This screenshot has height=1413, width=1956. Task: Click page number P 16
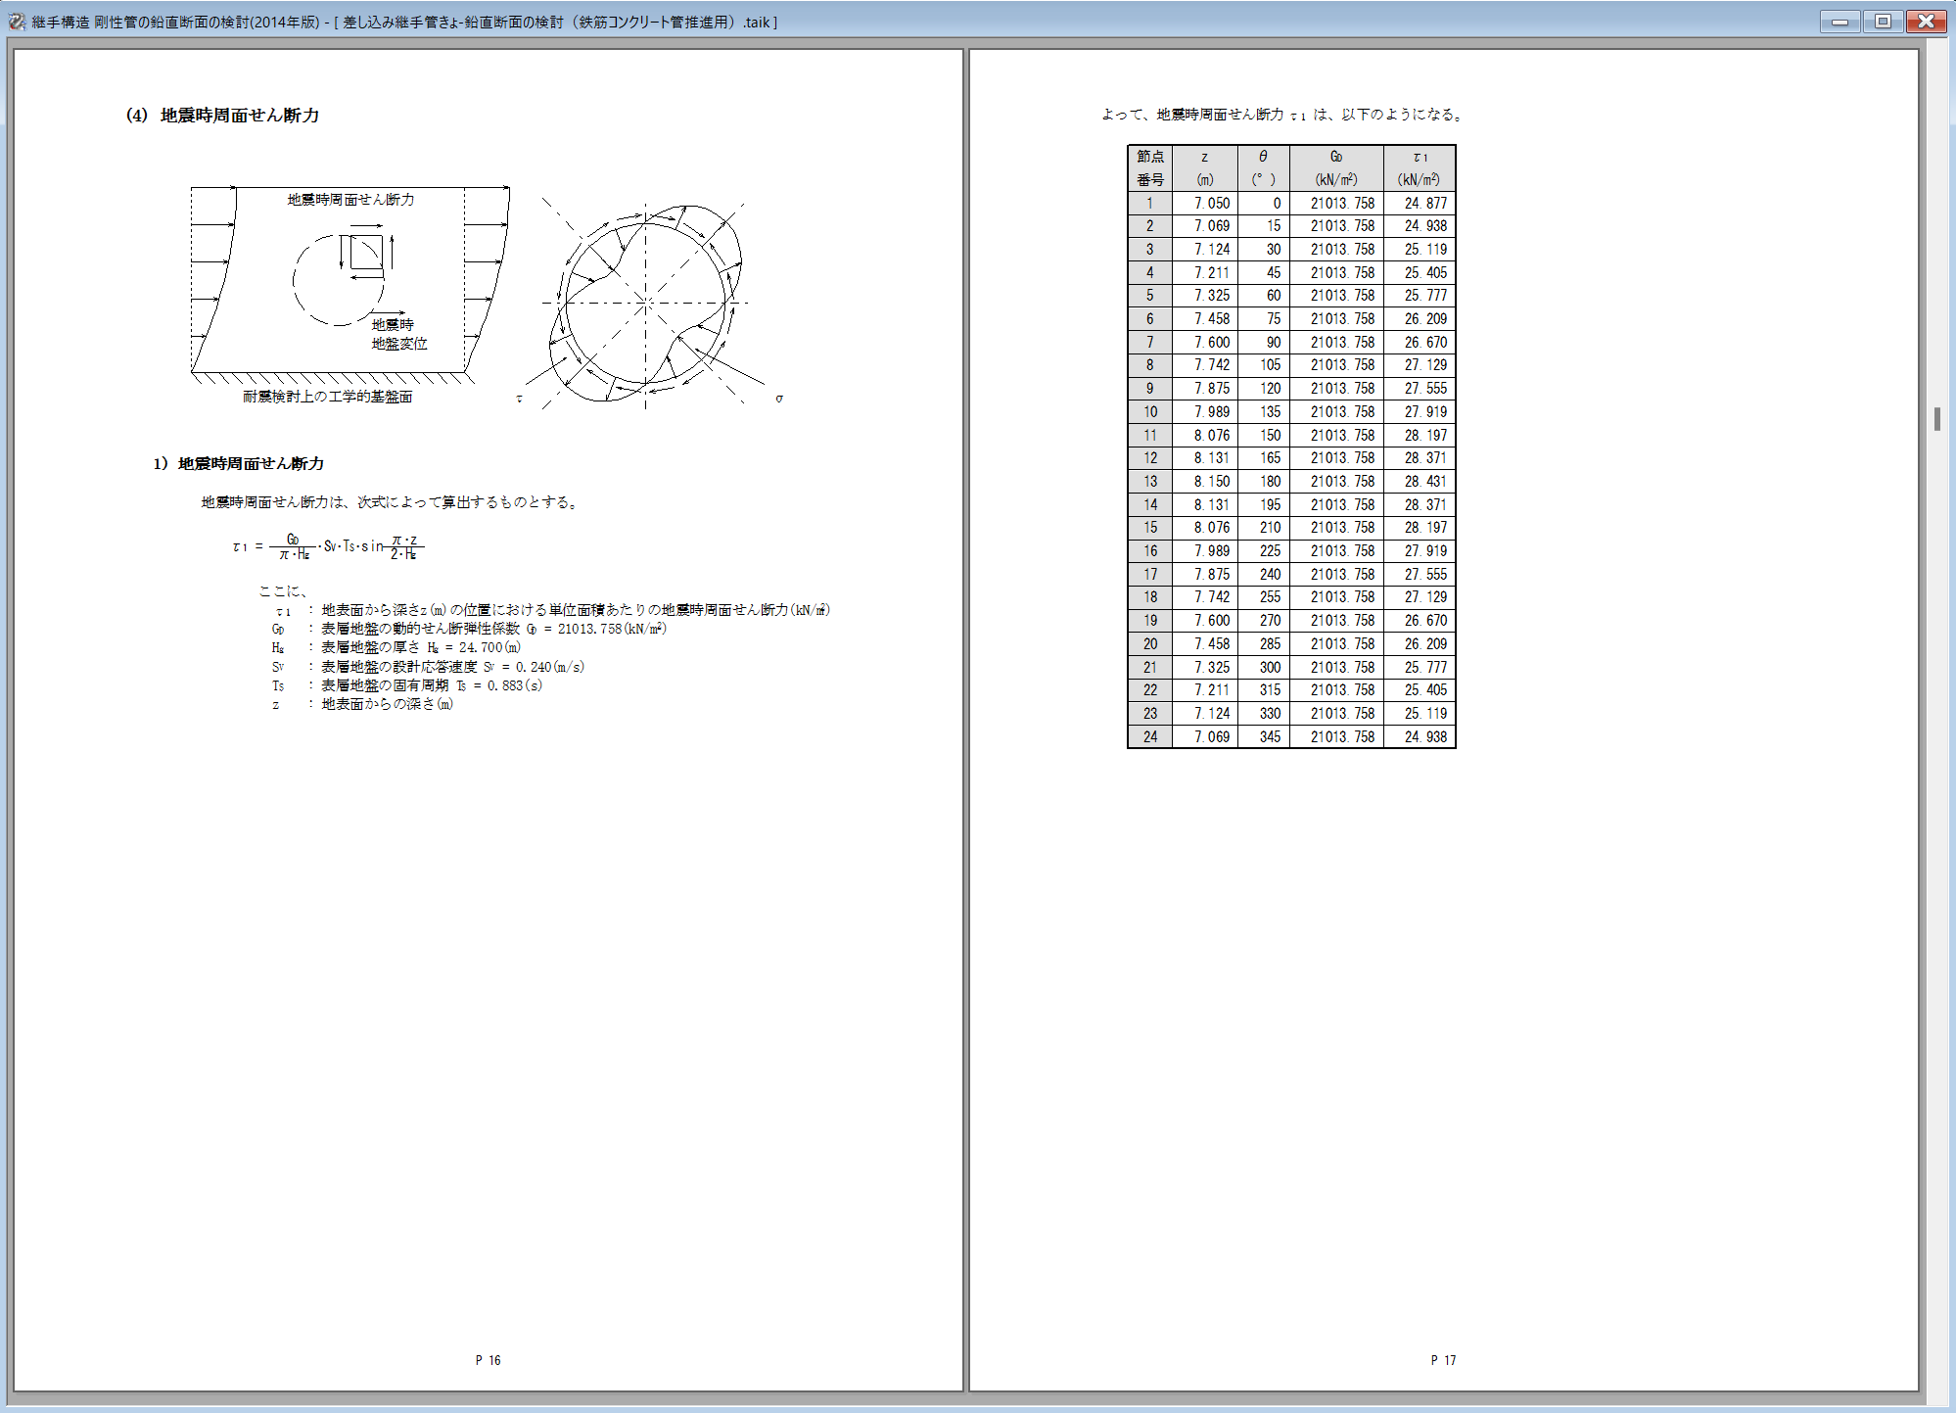pos(488,1360)
